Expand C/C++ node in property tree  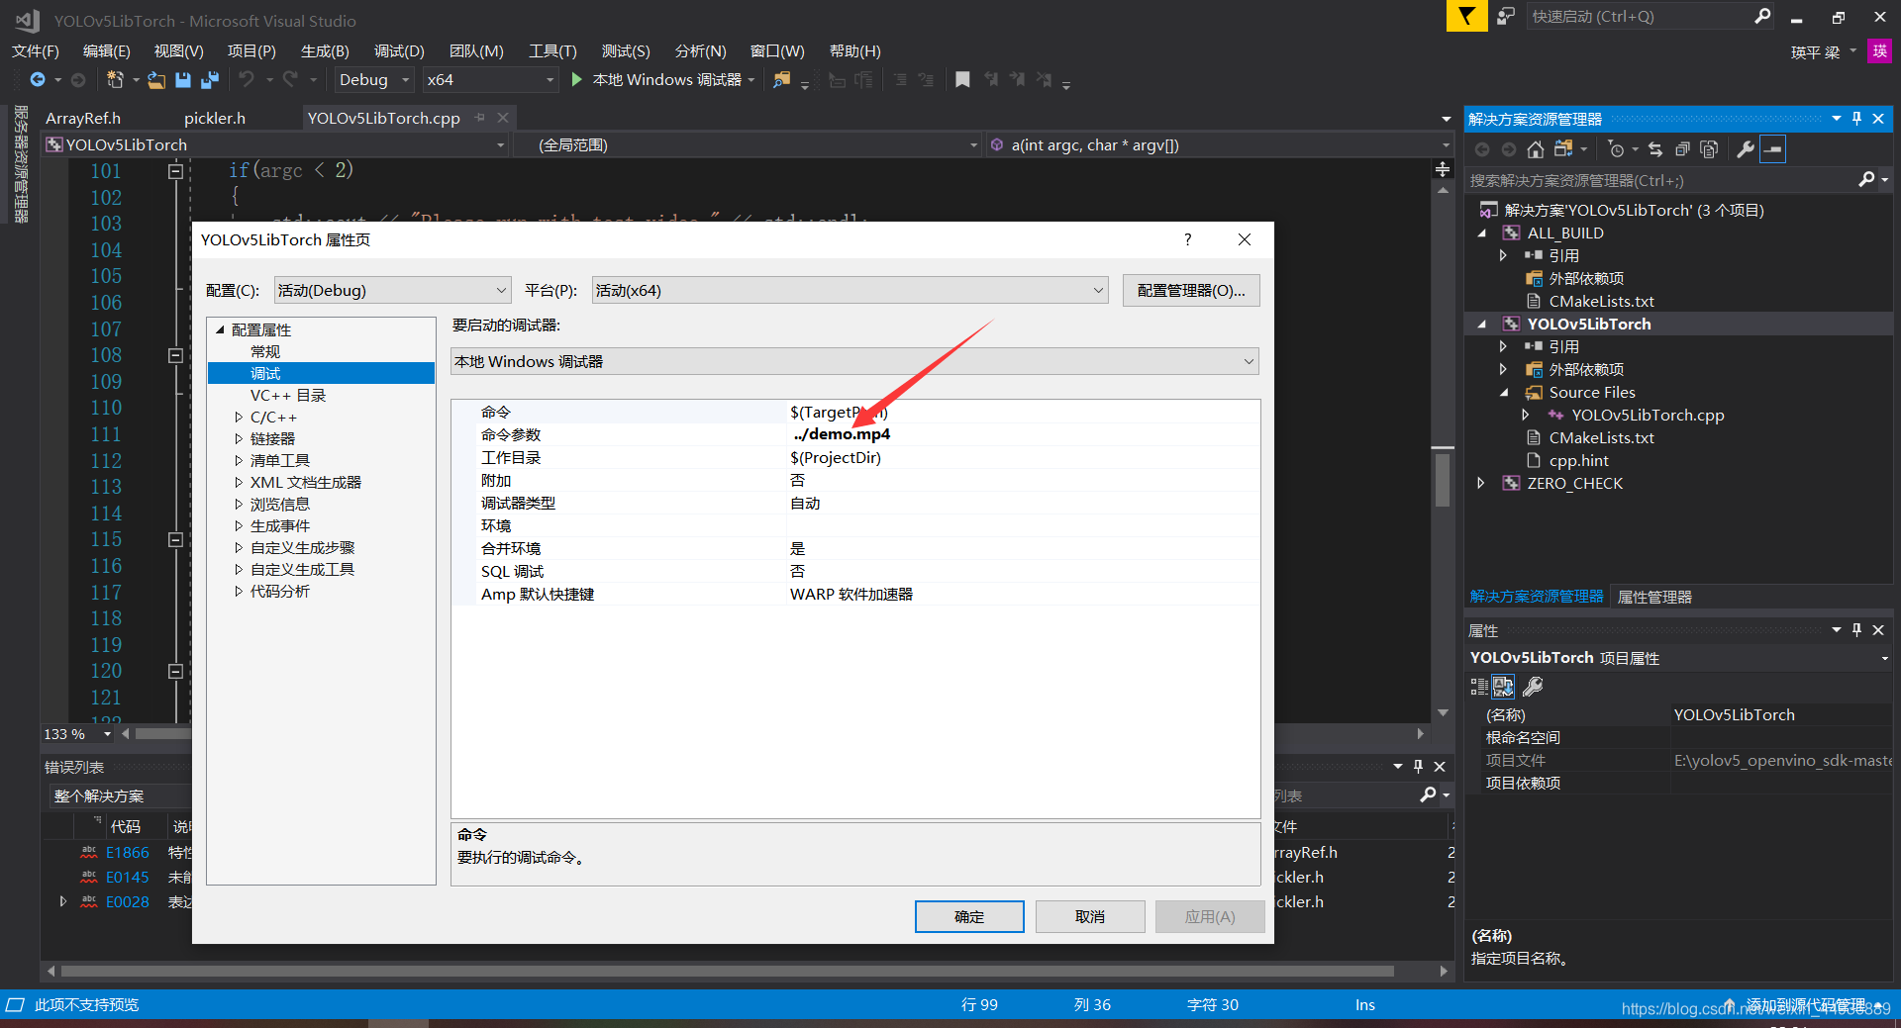239,418
